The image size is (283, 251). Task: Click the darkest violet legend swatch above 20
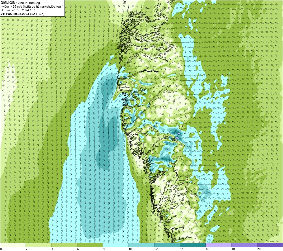(x=270, y=245)
